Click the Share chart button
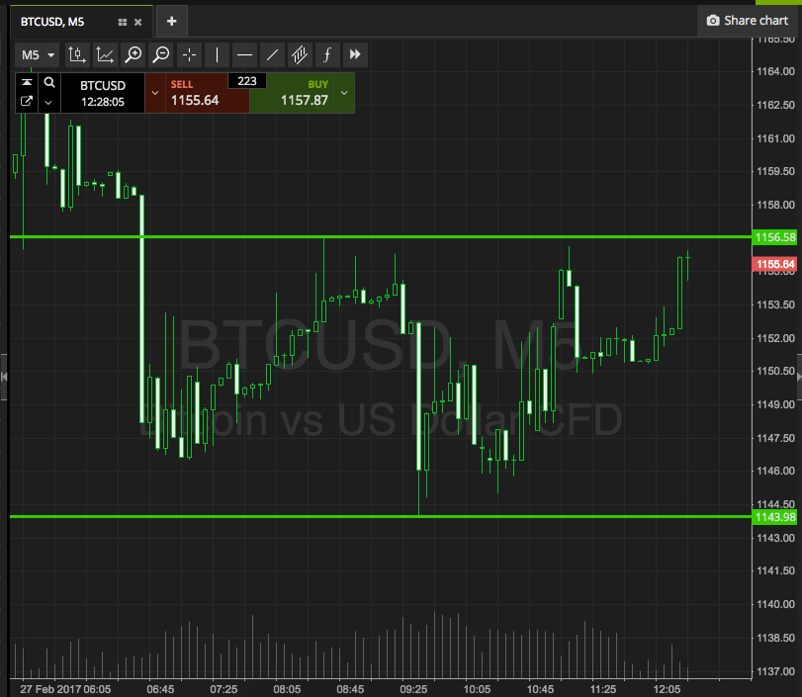 click(748, 21)
